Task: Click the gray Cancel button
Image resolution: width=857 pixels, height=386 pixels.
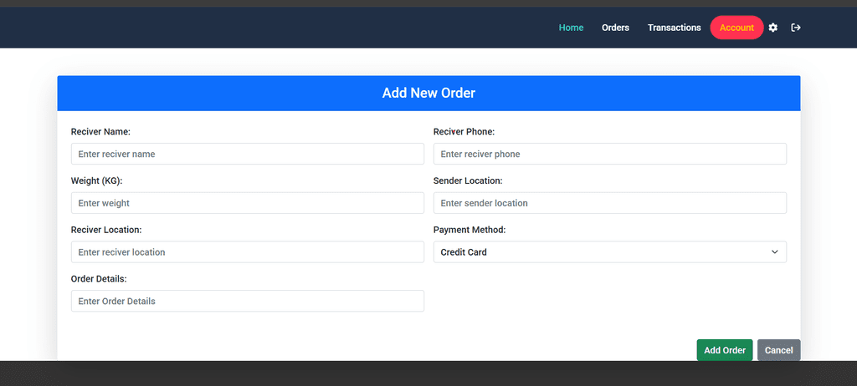Action: (x=779, y=350)
